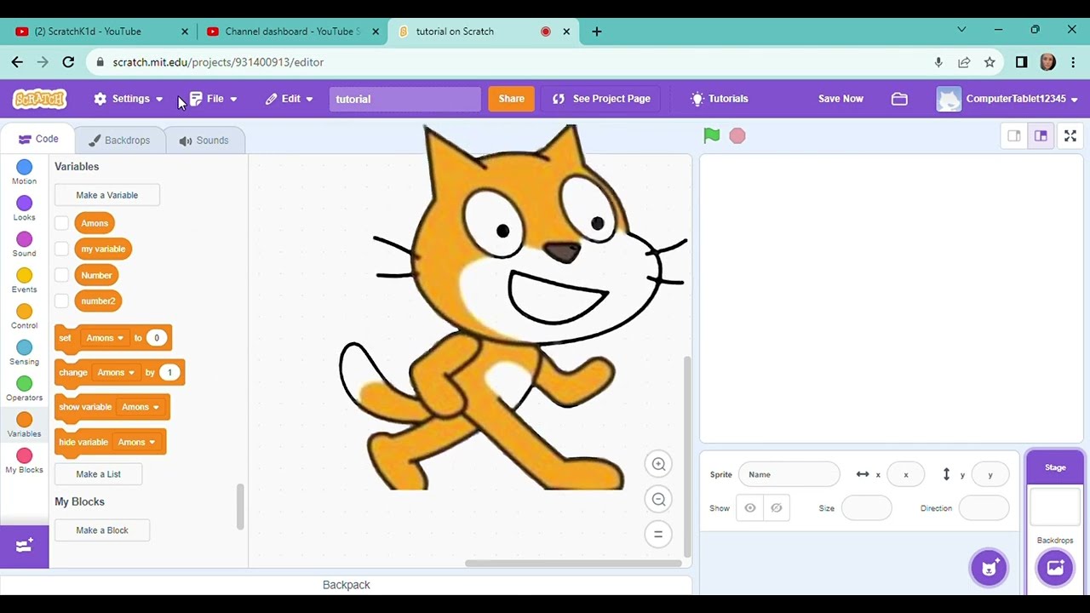Open the browser side panel

coord(1022,62)
